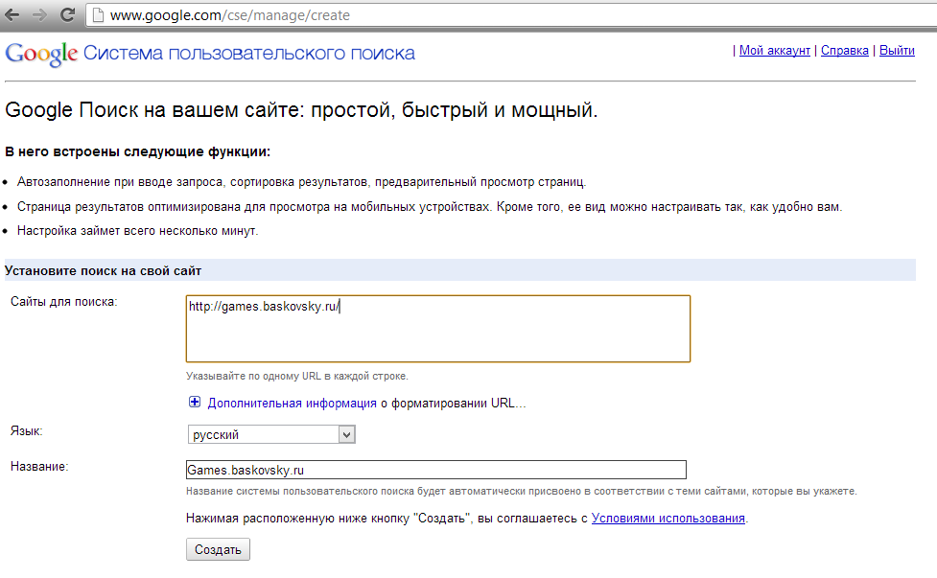Click the browser forward arrow
The image size is (937, 578).
point(39,15)
